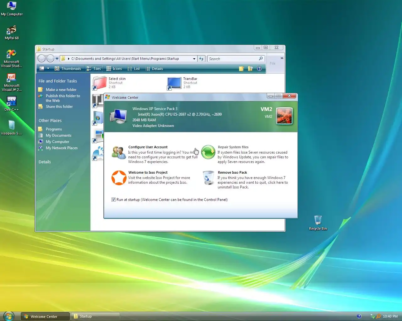
Task: Switch to Startup taskbar button
Action: (x=95, y=317)
